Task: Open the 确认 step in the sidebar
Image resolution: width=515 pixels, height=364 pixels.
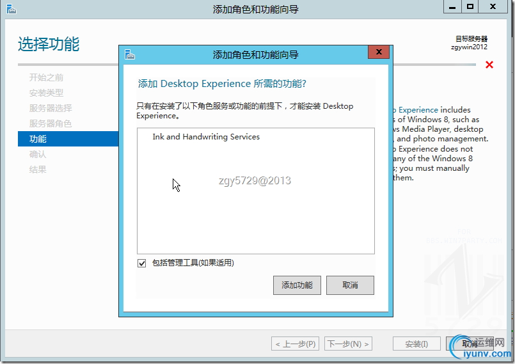Action: click(38, 154)
